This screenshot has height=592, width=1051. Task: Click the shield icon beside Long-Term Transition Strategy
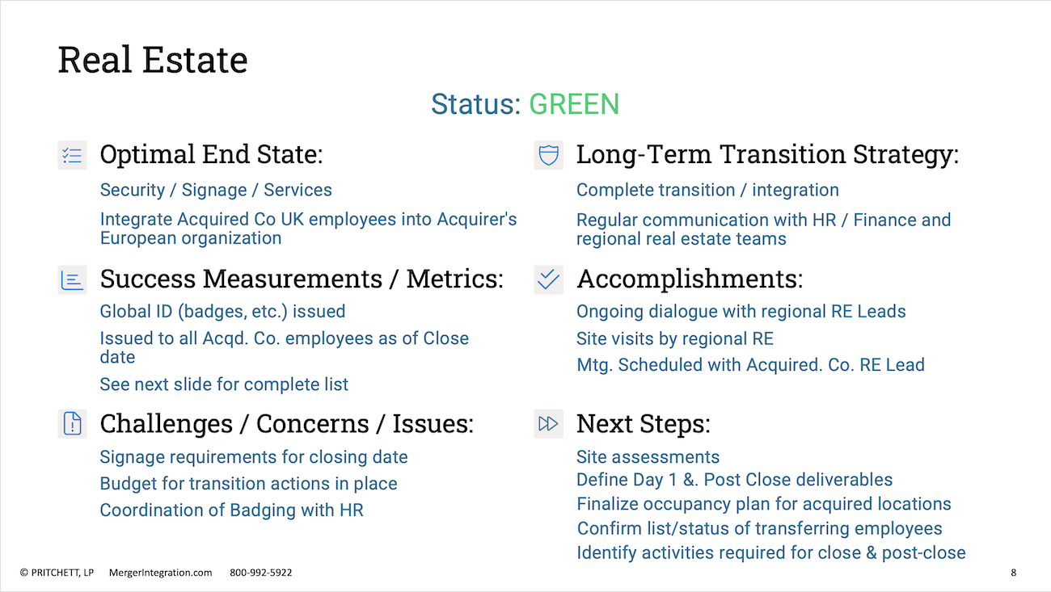[x=549, y=155]
